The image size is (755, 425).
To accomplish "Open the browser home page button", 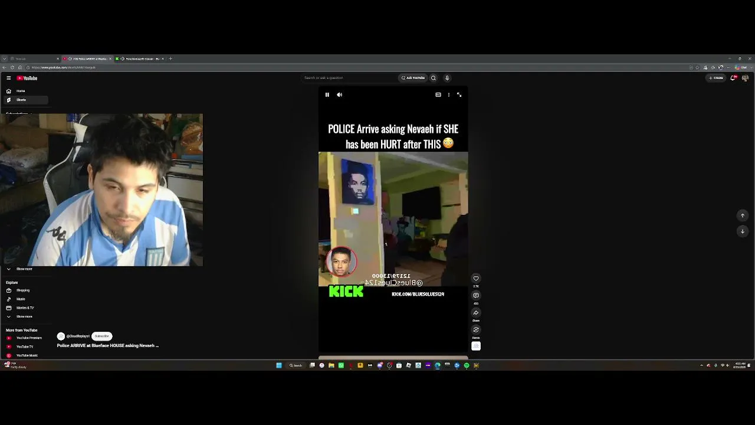I will coord(19,67).
